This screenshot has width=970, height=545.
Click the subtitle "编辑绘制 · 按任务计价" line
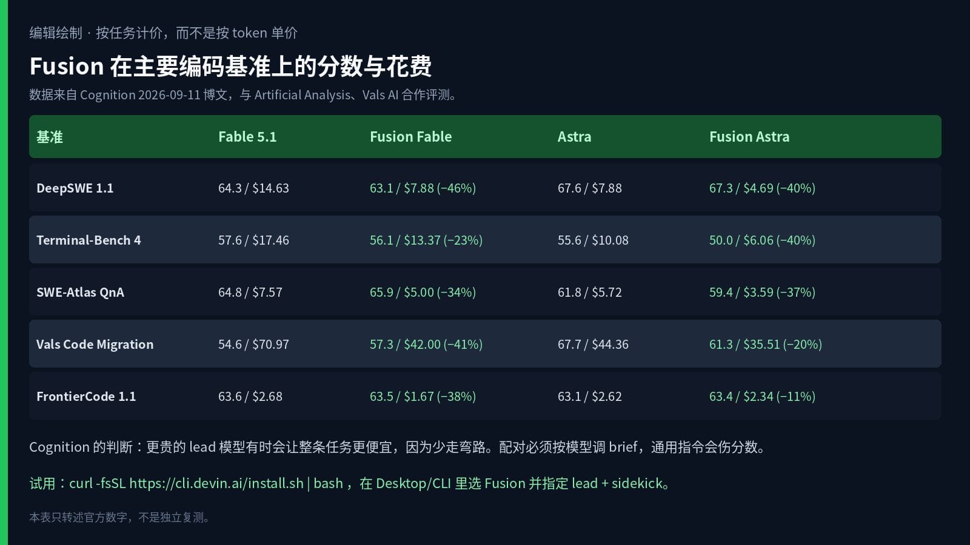tap(163, 33)
